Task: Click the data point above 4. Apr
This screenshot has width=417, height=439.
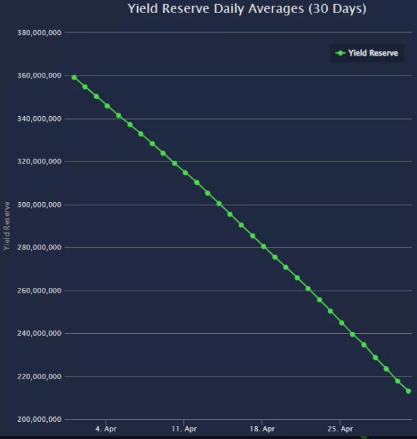Action: pyautogui.click(x=107, y=106)
